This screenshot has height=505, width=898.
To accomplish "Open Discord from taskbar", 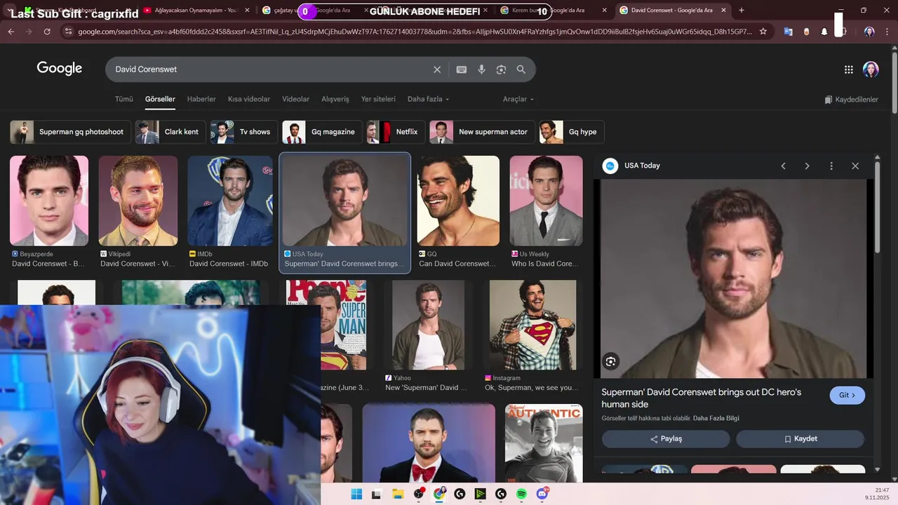I will [x=542, y=494].
